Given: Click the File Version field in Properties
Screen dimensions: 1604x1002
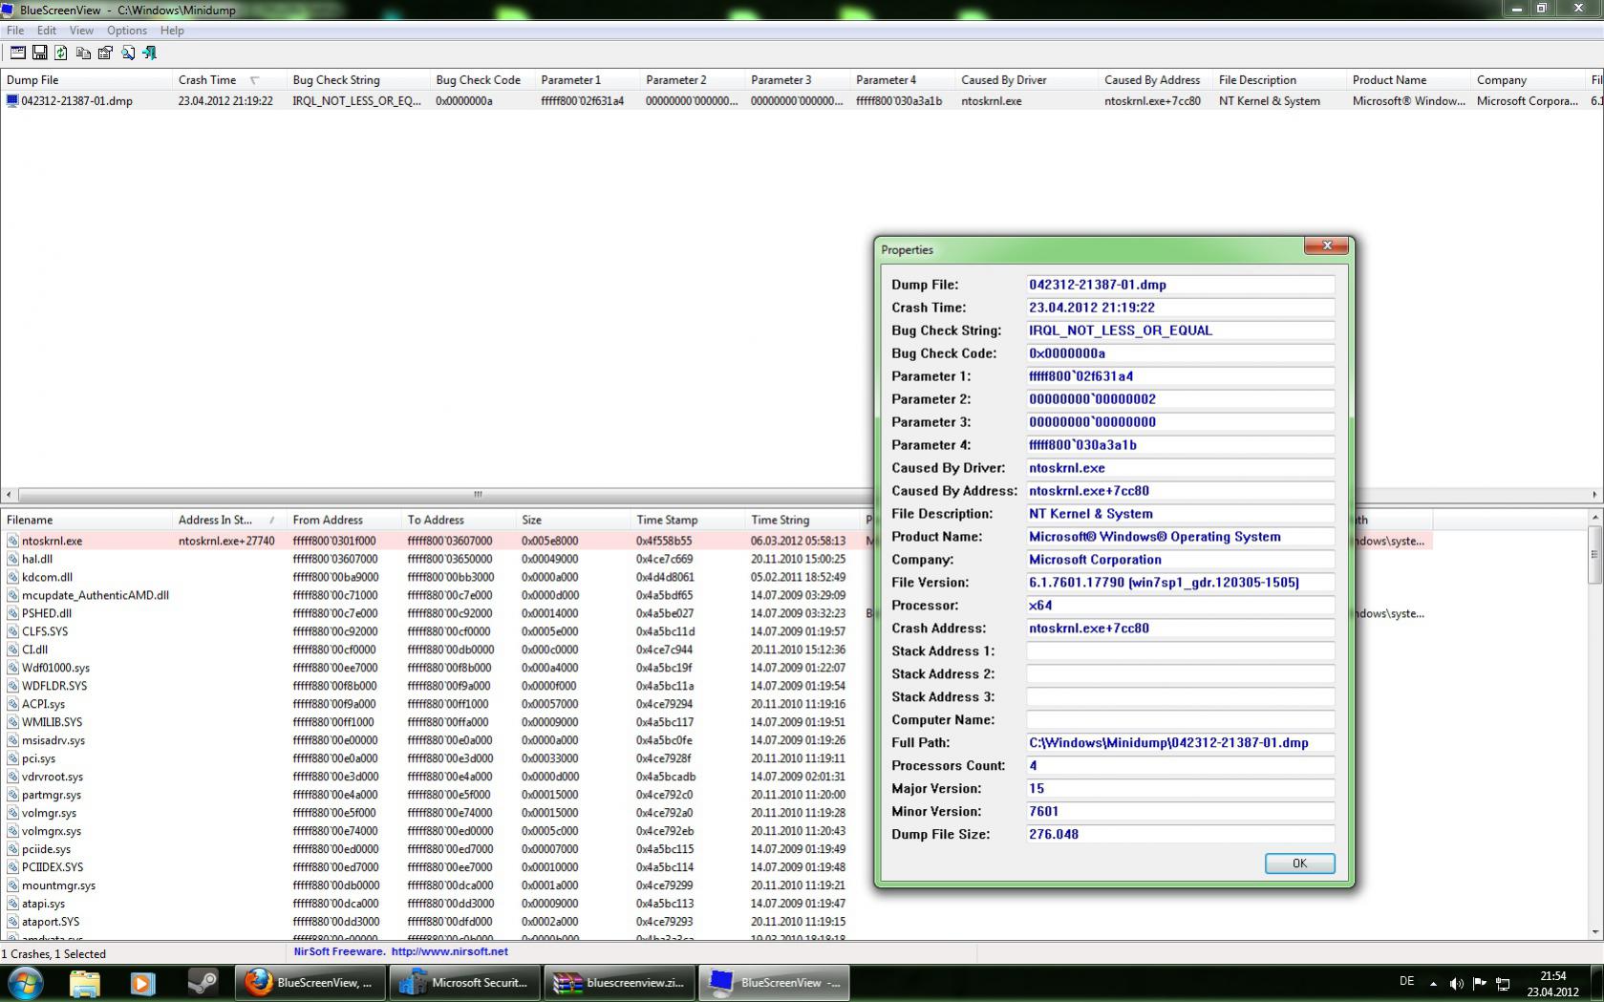Looking at the screenshot, I should tap(1180, 583).
